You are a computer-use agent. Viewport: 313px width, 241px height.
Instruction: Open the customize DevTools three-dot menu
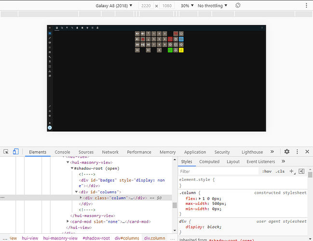297,152
